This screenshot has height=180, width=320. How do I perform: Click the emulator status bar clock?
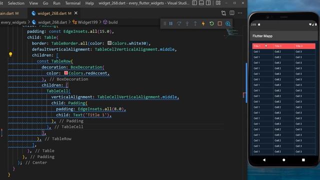[x=253, y=24]
